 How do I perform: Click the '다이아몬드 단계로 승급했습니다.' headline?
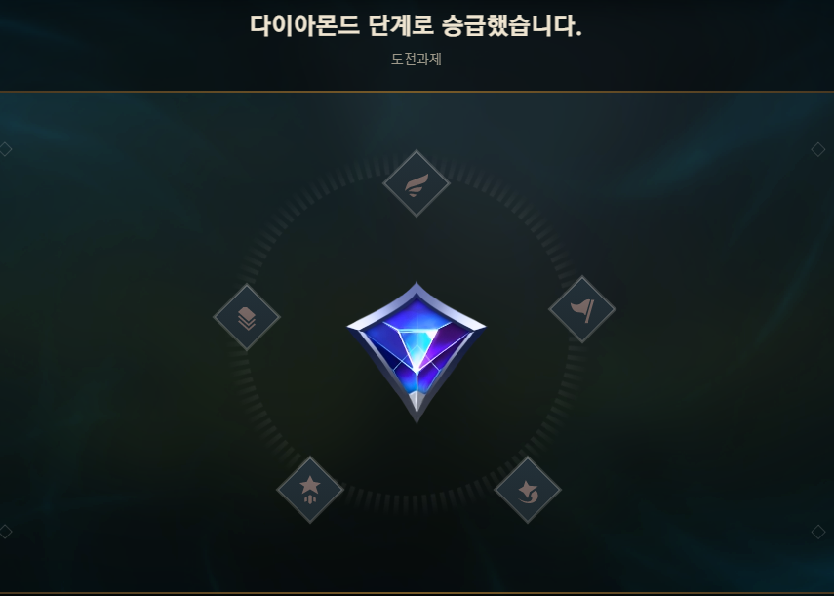[x=416, y=25]
